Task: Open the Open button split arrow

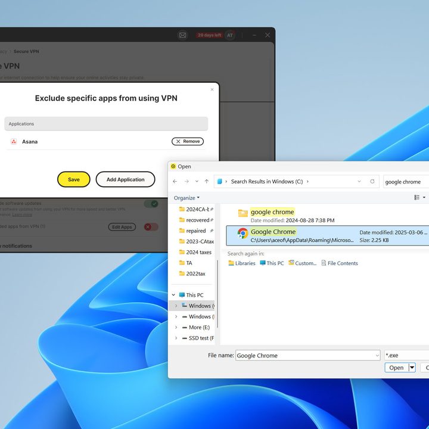Action: [x=412, y=368]
